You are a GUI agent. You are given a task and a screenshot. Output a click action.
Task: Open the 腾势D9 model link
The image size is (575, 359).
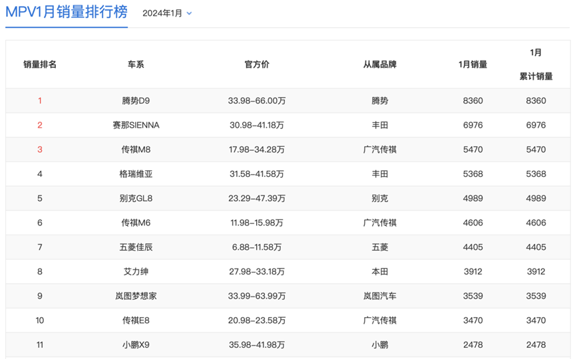pyautogui.click(x=136, y=101)
